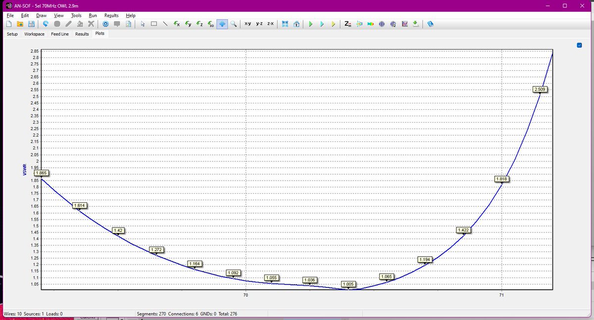Select the arrow selection tool
The height and width of the screenshot is (320, 594).
142,23
